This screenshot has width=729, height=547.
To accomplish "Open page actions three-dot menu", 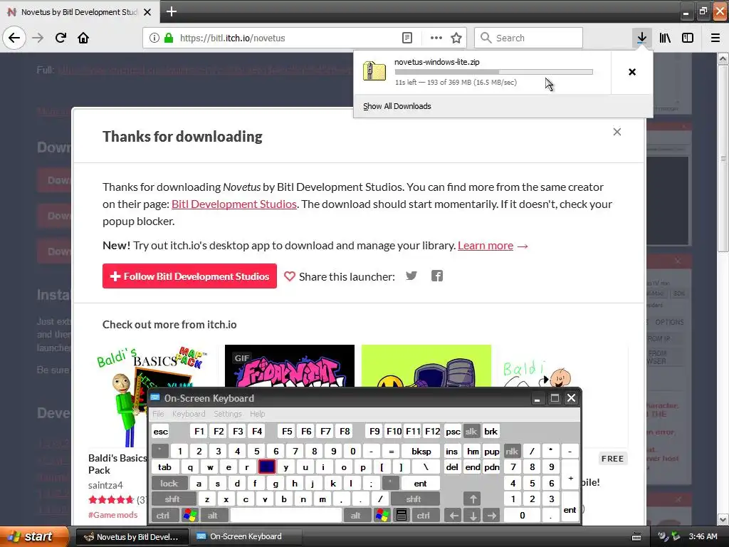I will [x=436, y=38].
